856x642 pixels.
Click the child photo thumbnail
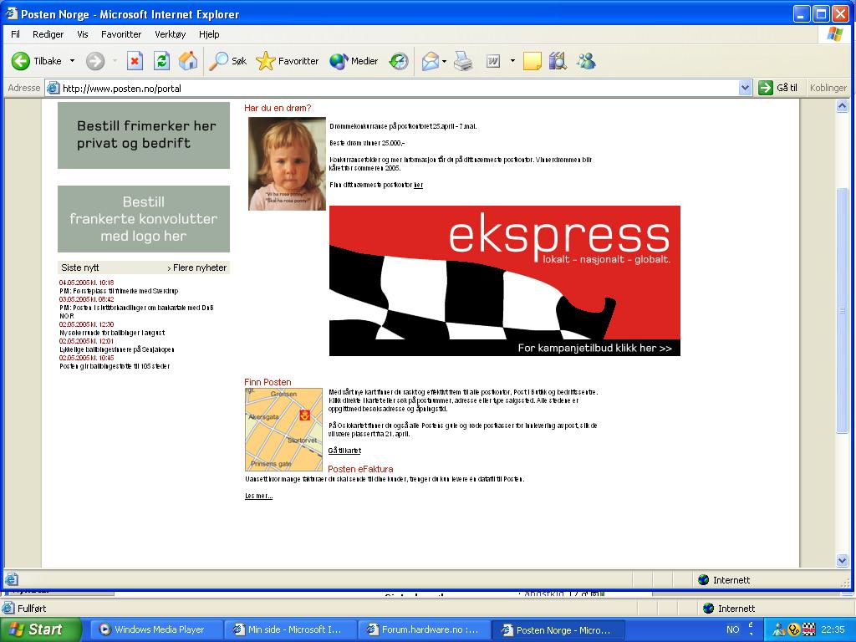click(x=288, y=164)
